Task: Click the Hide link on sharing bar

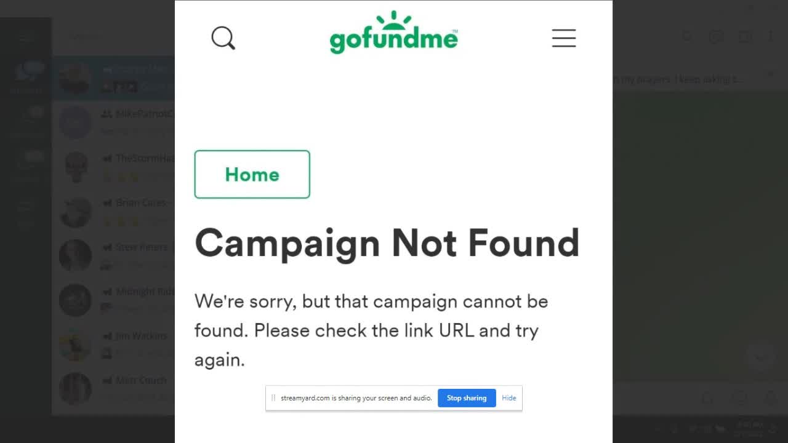Action: 509,398
